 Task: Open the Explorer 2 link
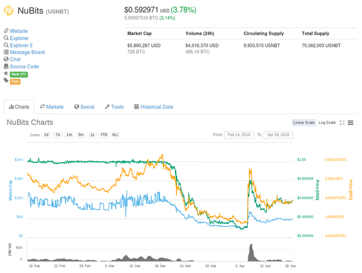pyautogui.click(x=21, y=45)
